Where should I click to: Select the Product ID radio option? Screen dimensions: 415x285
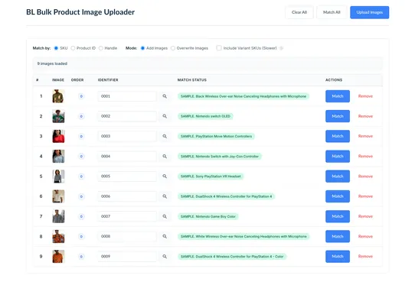point(73,48)
